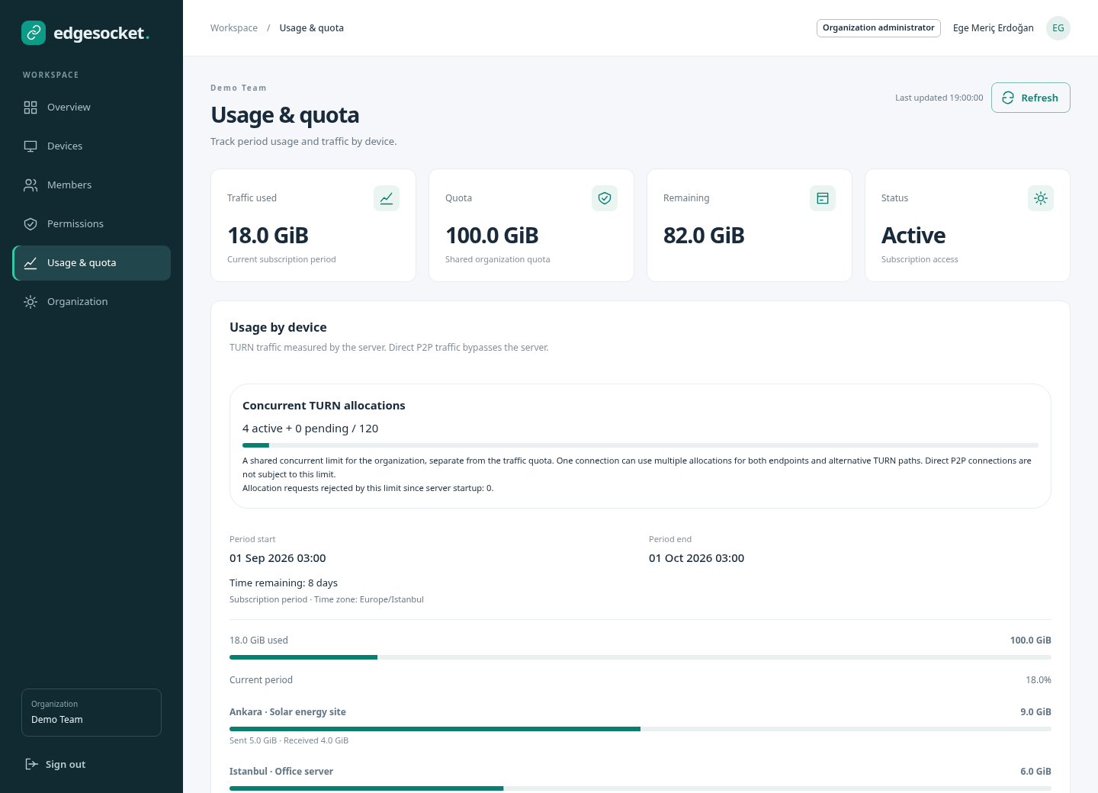Click the refresh arrows icon
The height and width of the screenshot is (793, 1098).
(x=1008, y=98)
